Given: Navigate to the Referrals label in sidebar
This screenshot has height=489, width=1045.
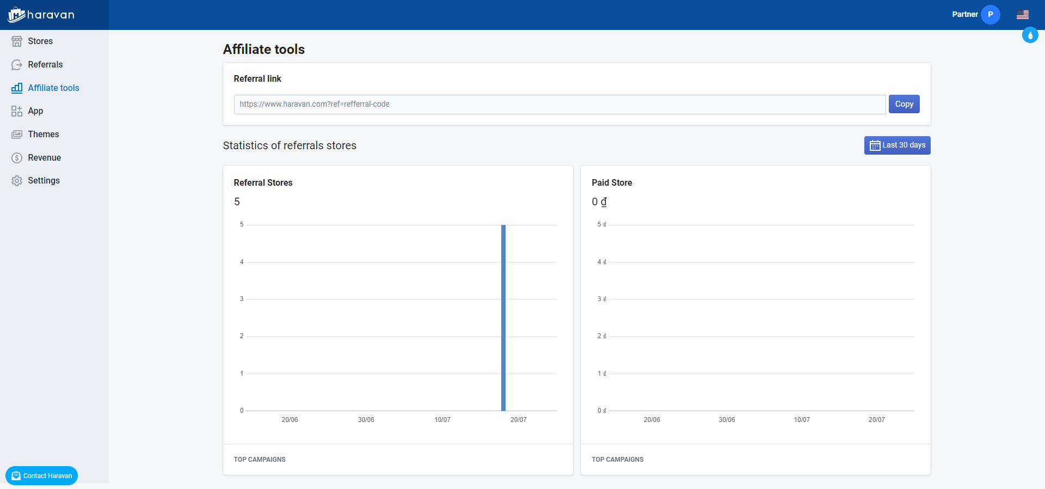Looking at the screenshot, I should (x=45, y=65).
